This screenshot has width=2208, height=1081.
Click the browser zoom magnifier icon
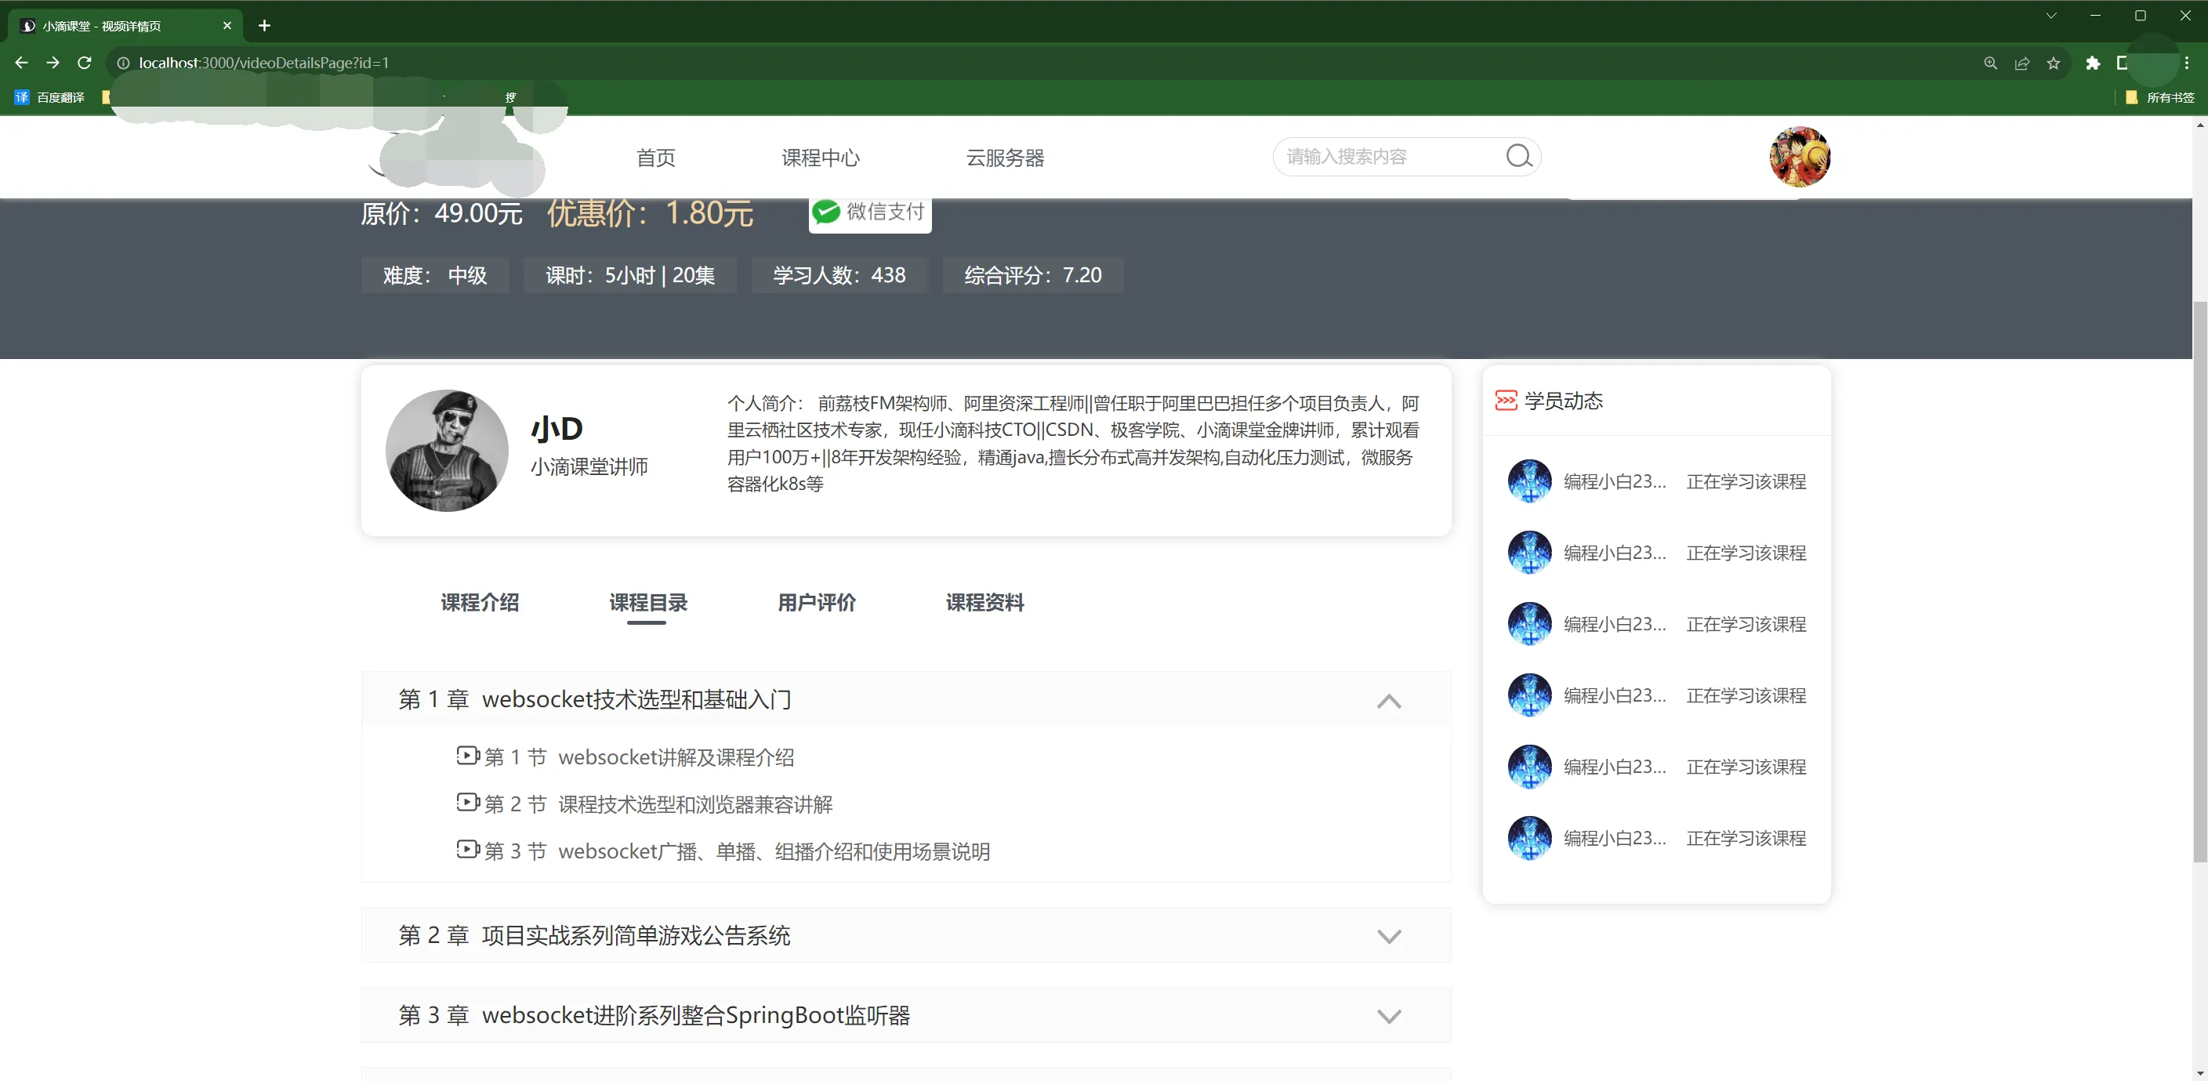(1990, 63)
